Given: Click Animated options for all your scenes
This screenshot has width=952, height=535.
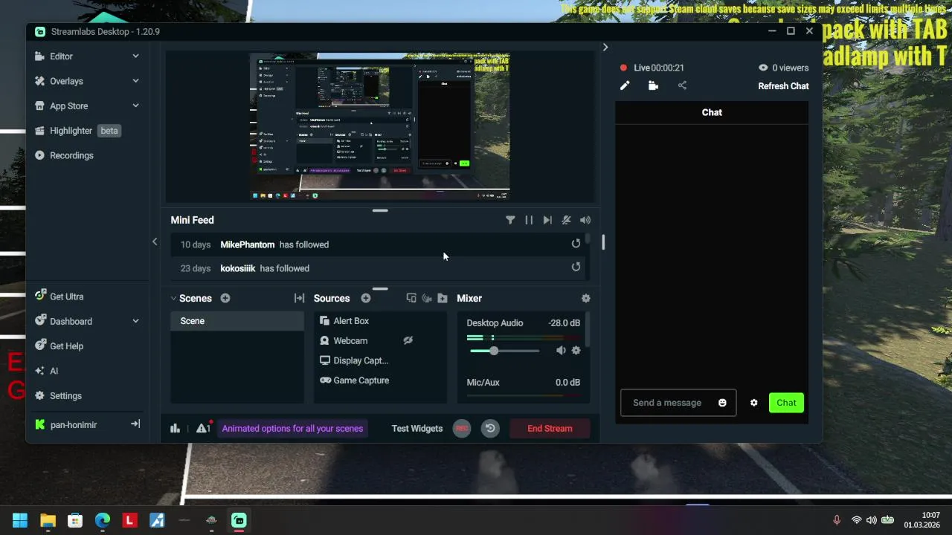Looking at the screenshot, I should (x=292, y=429).
